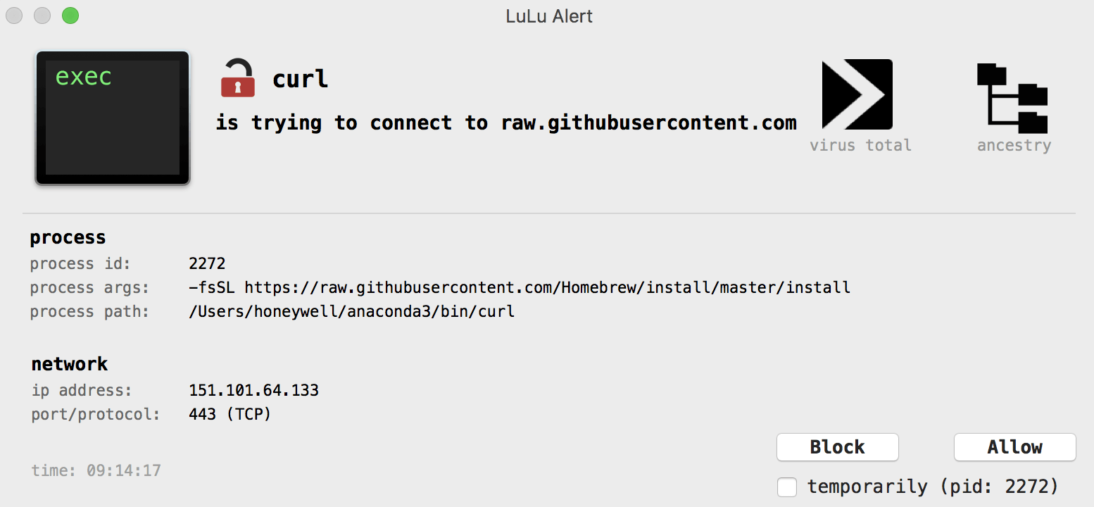The image size is (1094, 507).
Task: Click the port/protocol value 443 (TCP)
Action: coord(230,414)
